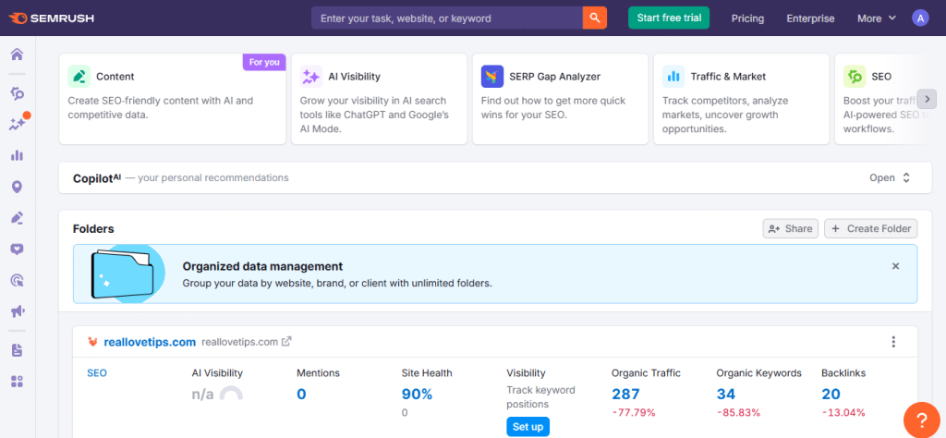Open the Traffic & Market bar chart sidebar icon
Screen dimensions: 946x438
17,155
